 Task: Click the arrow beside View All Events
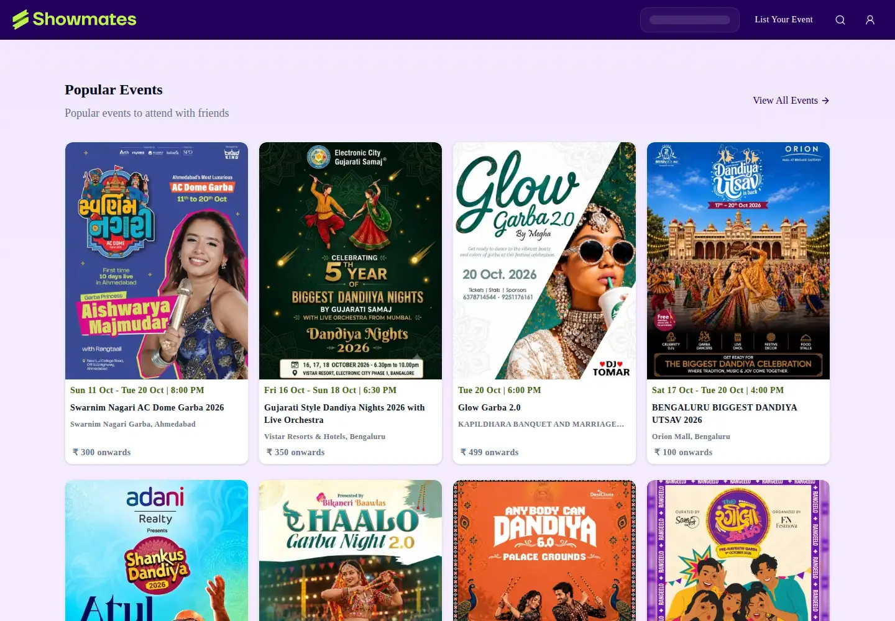pos(825,101)
